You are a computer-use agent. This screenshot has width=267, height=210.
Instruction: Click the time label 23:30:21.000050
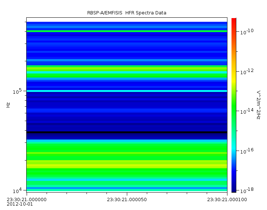click(x=127, y=199)
